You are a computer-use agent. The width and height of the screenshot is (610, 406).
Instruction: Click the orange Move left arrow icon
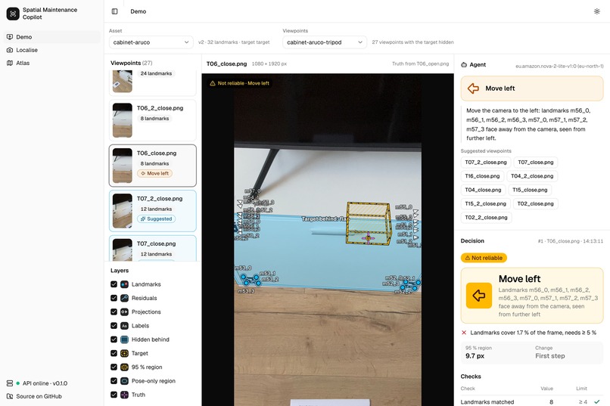tap(474, 88)
